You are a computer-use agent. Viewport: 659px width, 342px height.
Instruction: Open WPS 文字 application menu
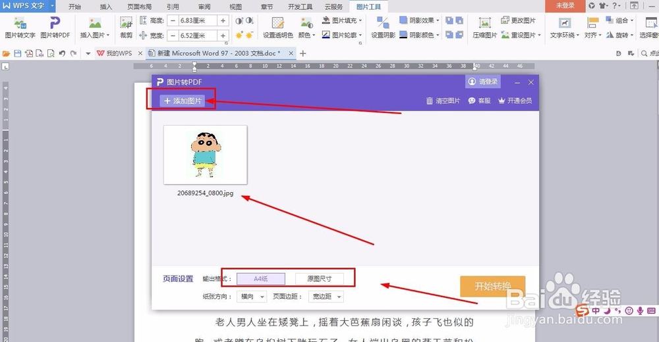pos(27,6)
